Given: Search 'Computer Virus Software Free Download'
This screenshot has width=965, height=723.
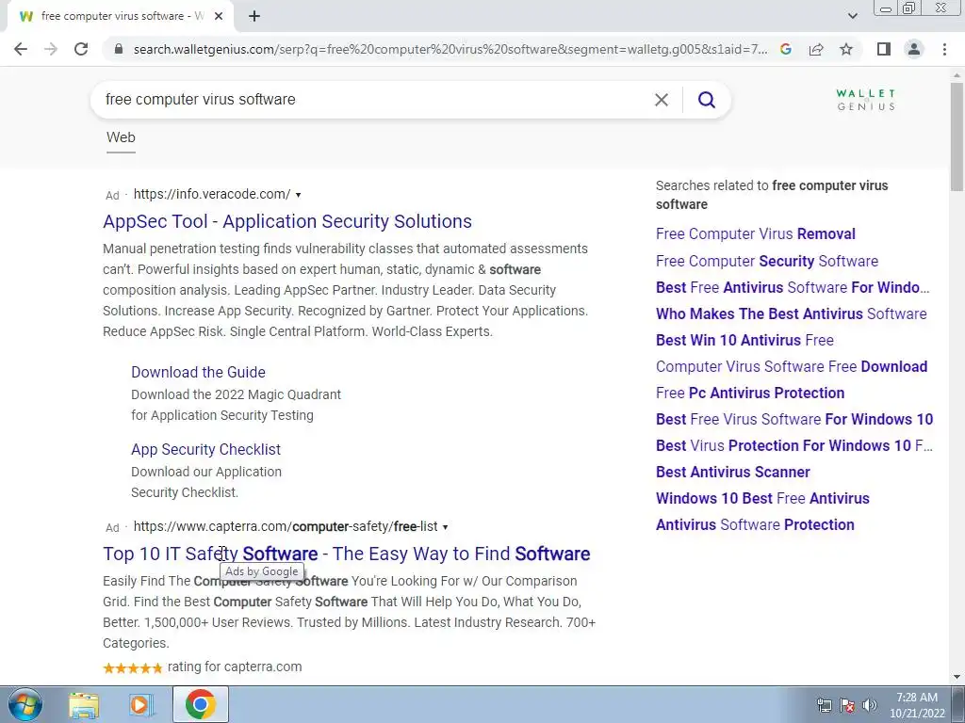Looking at the screenshot, I should click(x=792, y=367).
